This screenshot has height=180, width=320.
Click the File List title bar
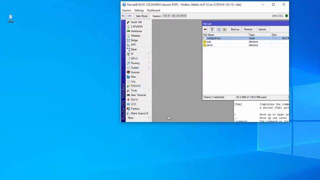(245, 24)
